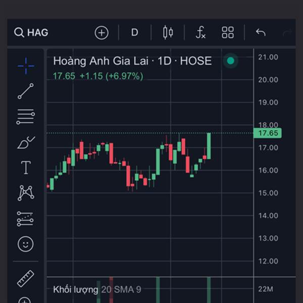The image size is (303, 303).
Task: Select the XABCD pattern tool
Action: 26,193
